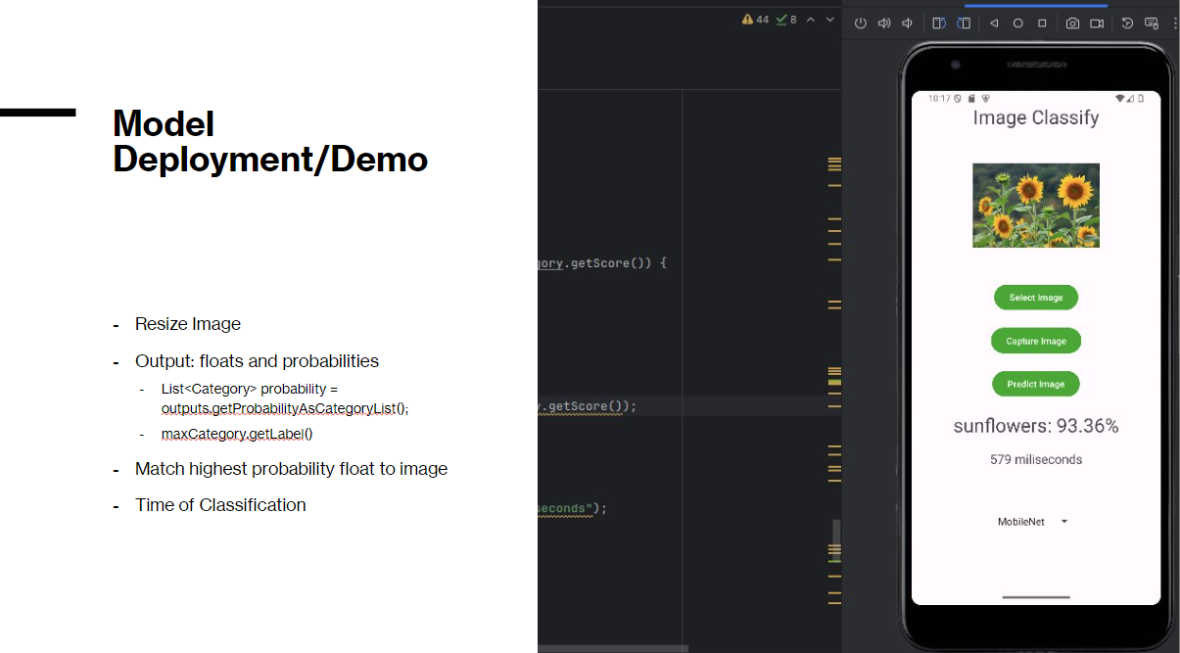Viewport: 1180px width, 653px height.
Task: Open the emulator snapshots icon
Action: pyautogui.click(x=1127, y=23)
